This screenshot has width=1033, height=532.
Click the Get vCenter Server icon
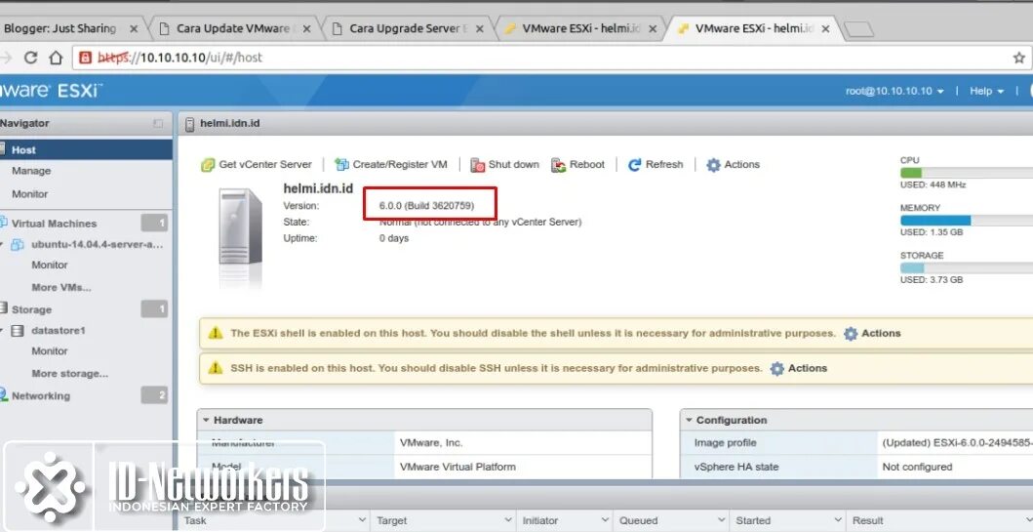[x=208, y=165]
